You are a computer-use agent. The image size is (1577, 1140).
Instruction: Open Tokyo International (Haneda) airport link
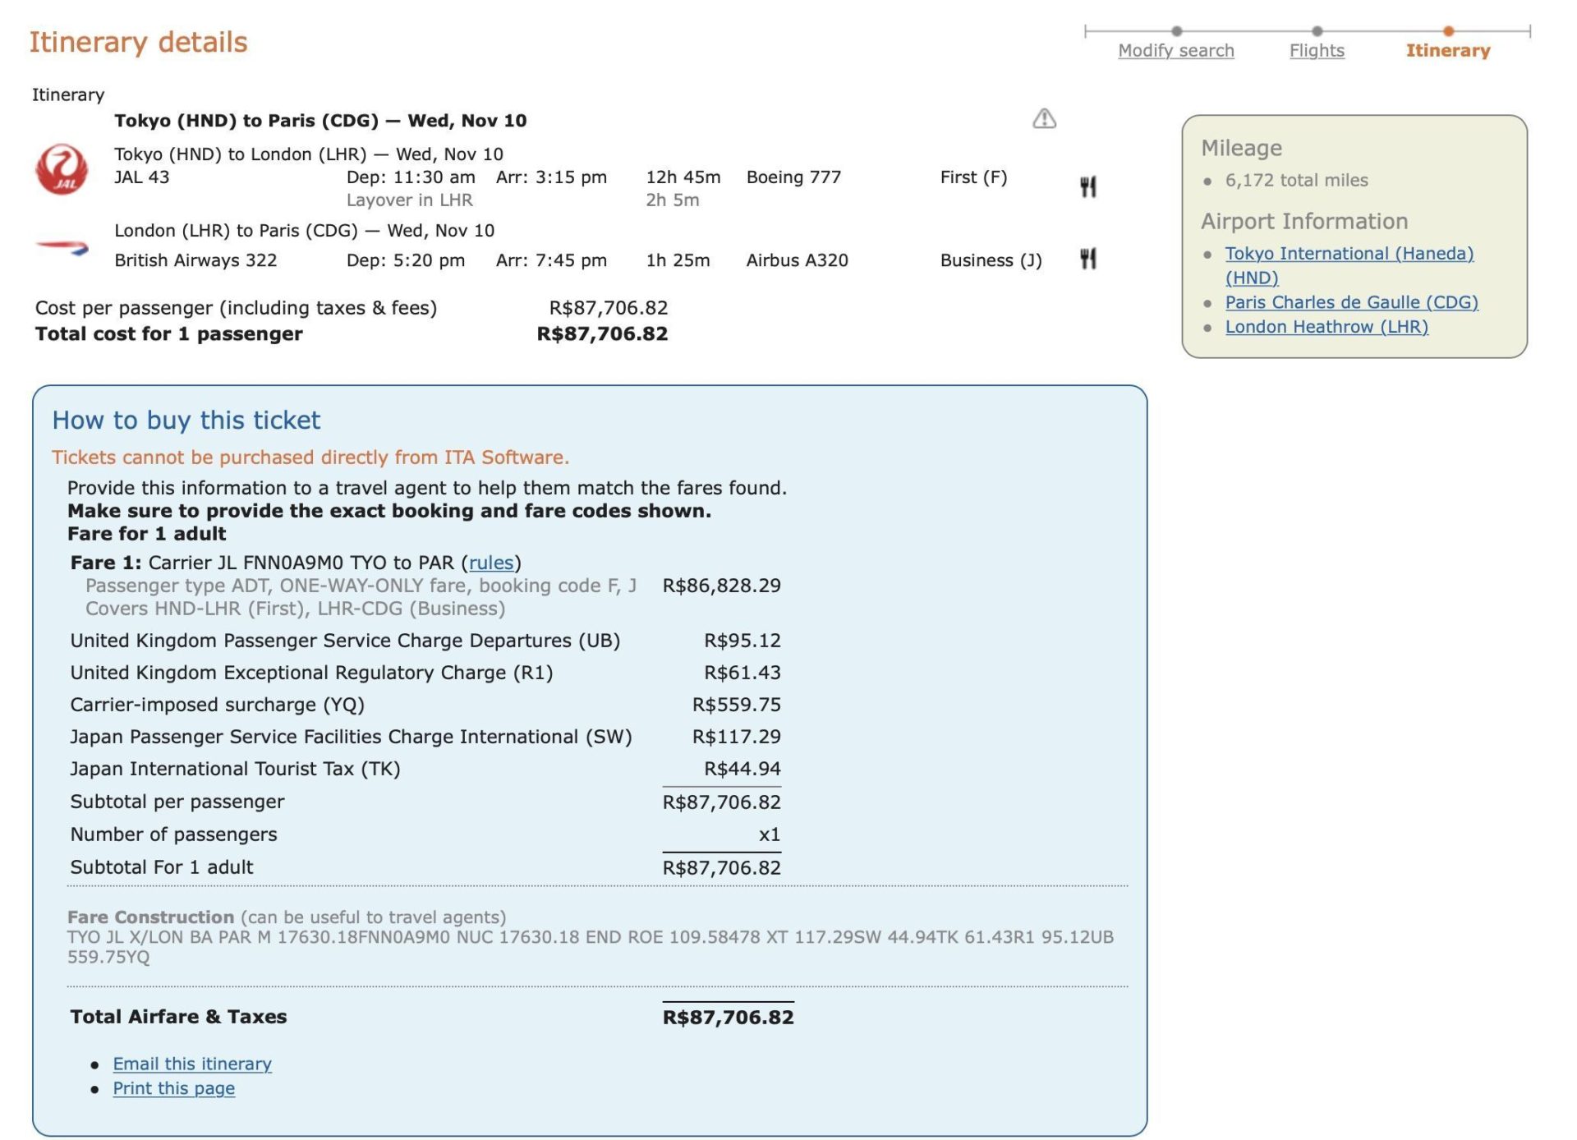[x=1349, y=265]
